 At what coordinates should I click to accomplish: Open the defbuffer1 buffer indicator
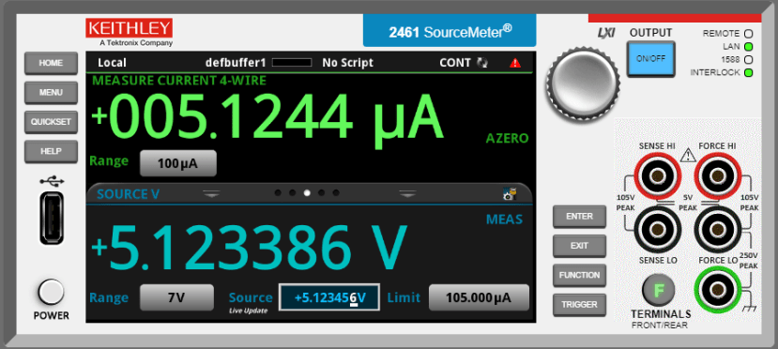click(x=236, y=63)
